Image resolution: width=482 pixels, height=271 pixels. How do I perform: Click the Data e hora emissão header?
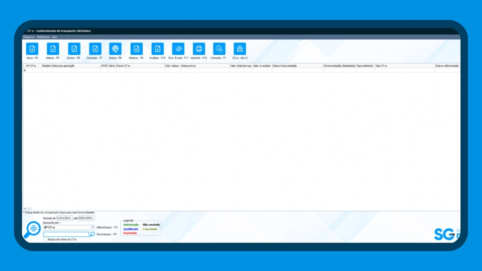[298, 66]
